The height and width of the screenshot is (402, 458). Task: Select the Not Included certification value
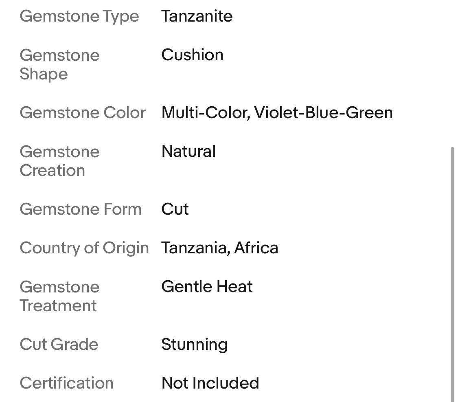[210, 383]
